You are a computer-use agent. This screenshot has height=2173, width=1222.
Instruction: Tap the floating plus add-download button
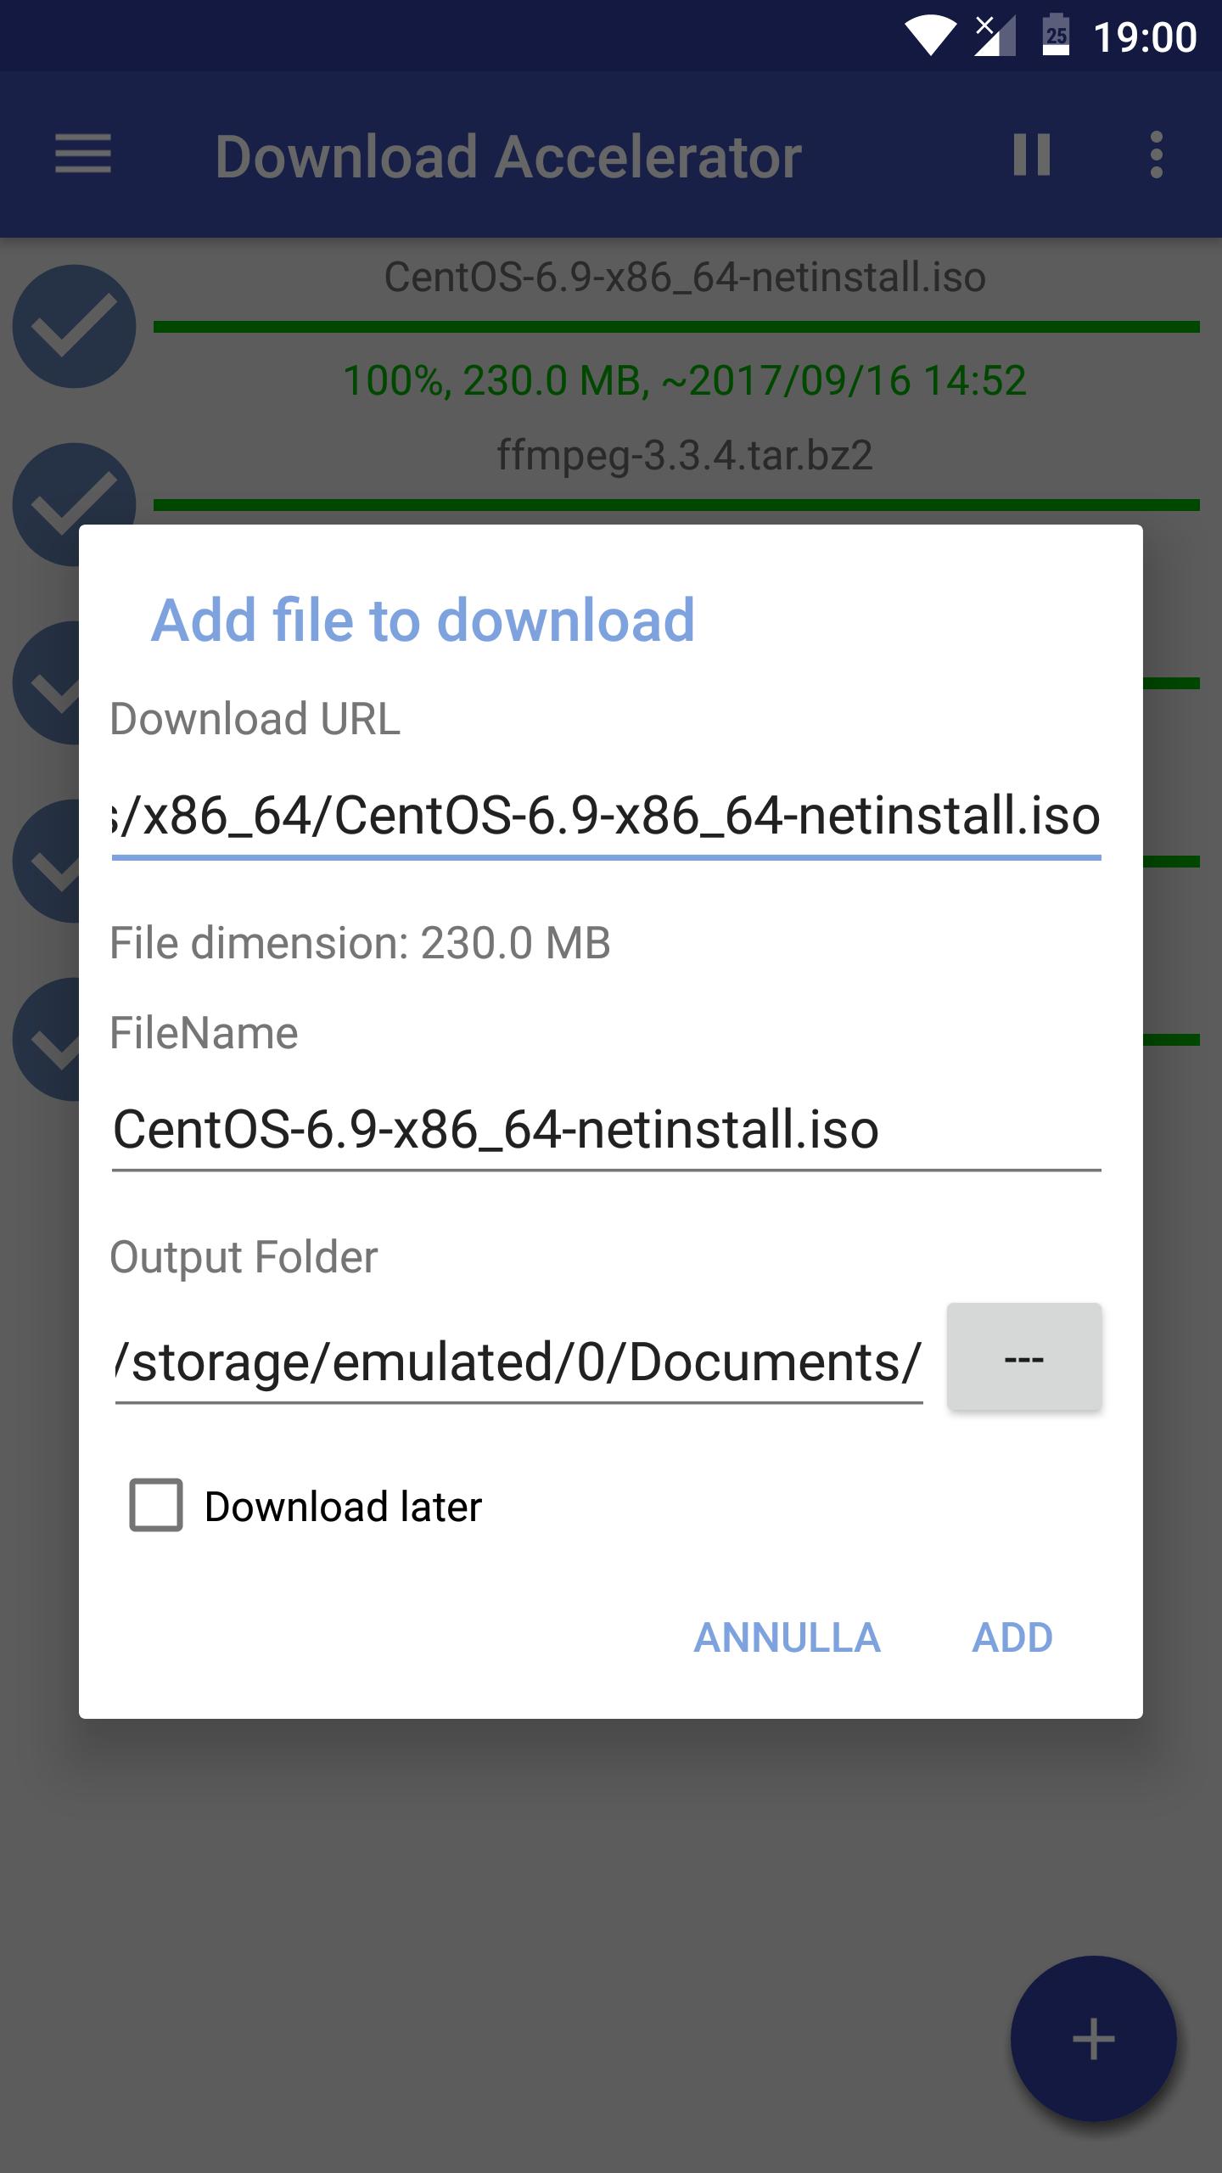point(1093,2039)
